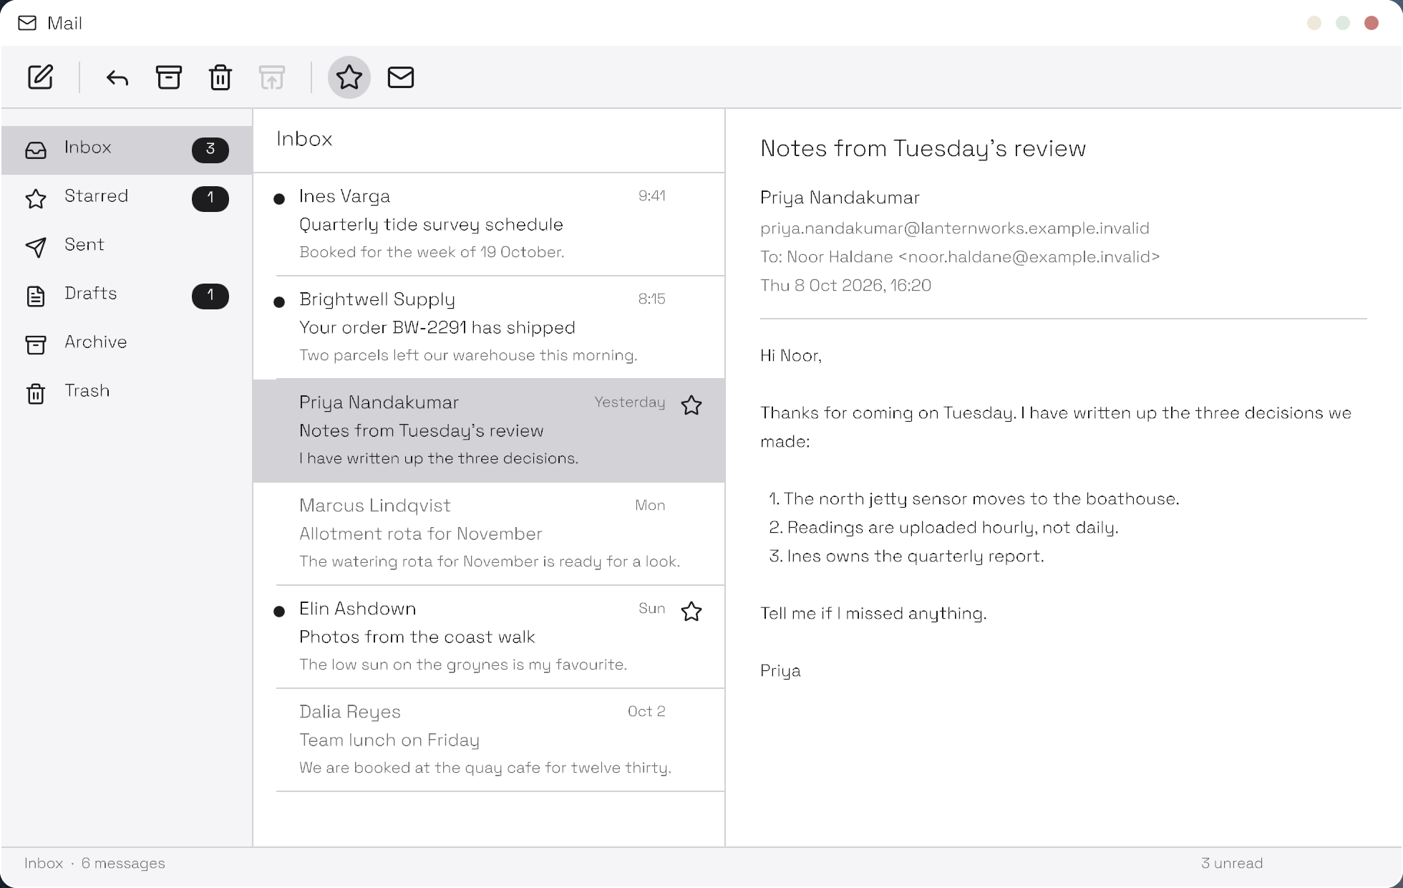Click the Inbox tray icon in the sidebar
This screenshot has width=1403, height=888.
[x=36, y=150]
